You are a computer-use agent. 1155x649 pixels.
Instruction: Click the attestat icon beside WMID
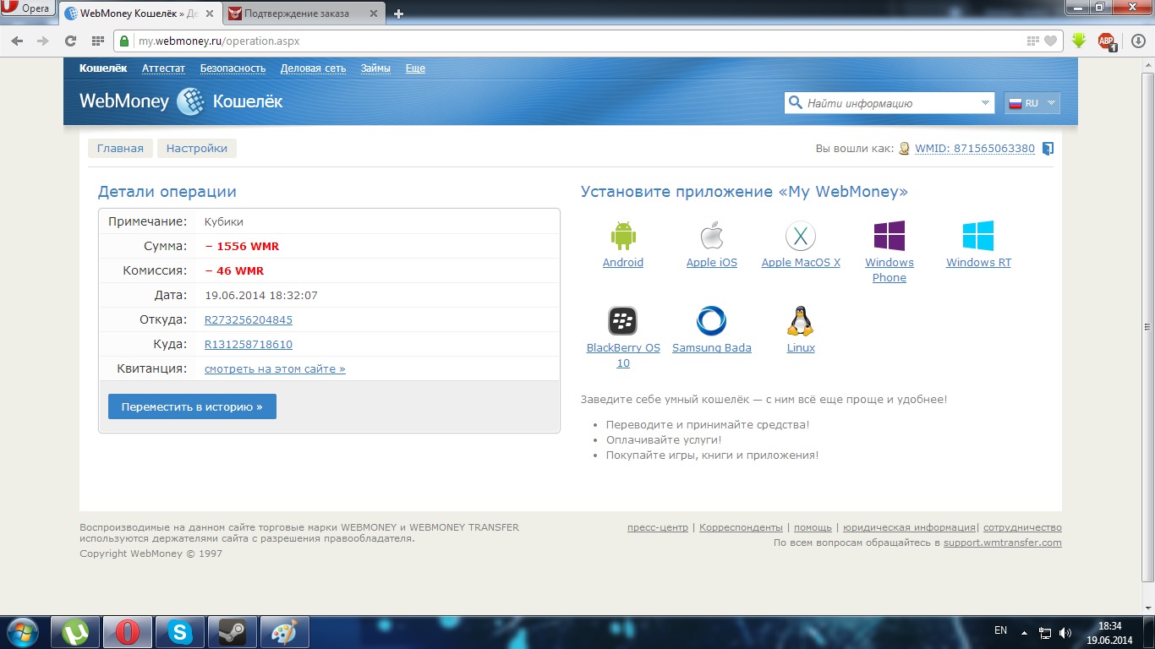(905, 149)
